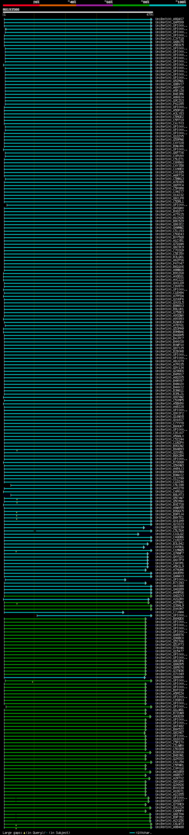Select the UniRef100_O76046 hit label
This screenshot has height=835, width=189.
(170, 648)
